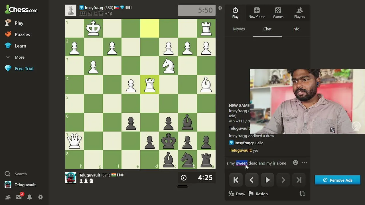Select the black rook on a8
The width and height of the screenshot is (365, 205).
pos(206,160)
